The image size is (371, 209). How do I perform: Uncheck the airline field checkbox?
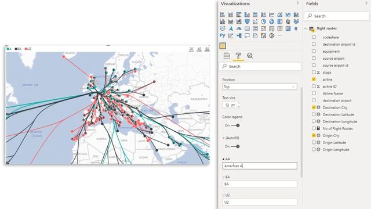(x=314, y=79)
